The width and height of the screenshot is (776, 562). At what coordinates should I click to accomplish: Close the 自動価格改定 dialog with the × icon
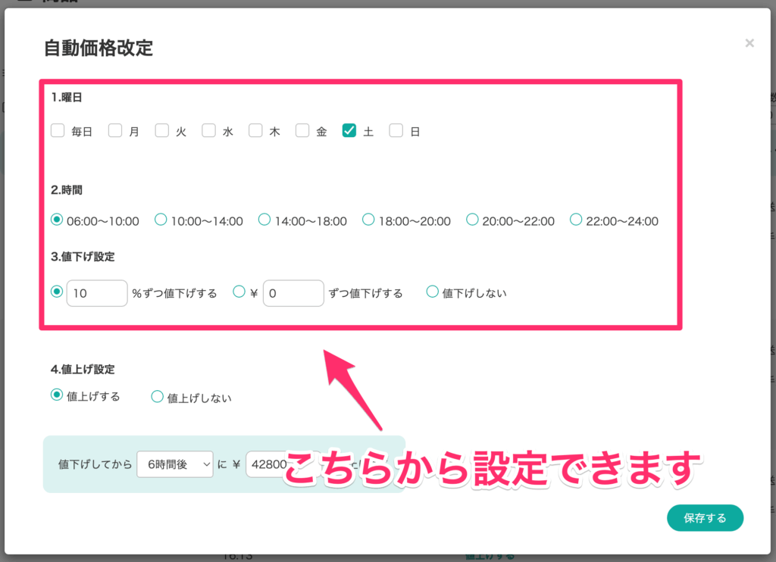pos(749,43)
